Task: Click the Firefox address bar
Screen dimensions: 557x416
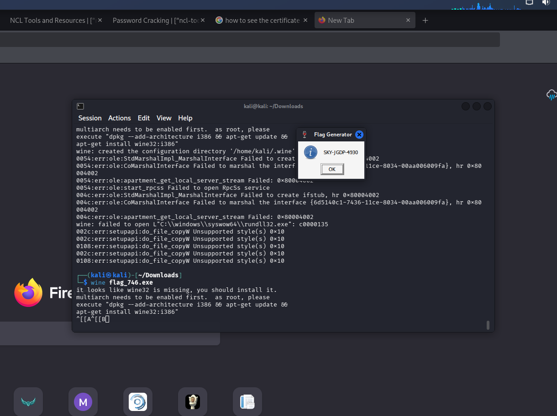Action: point(247,40)
